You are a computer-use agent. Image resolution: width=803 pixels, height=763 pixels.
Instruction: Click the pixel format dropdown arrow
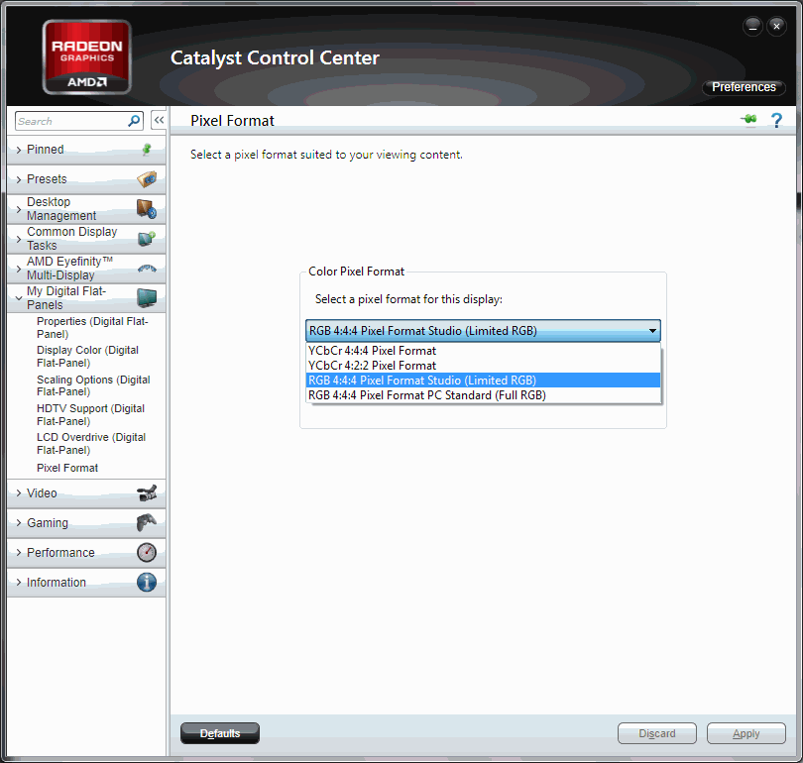click(652, 331)
